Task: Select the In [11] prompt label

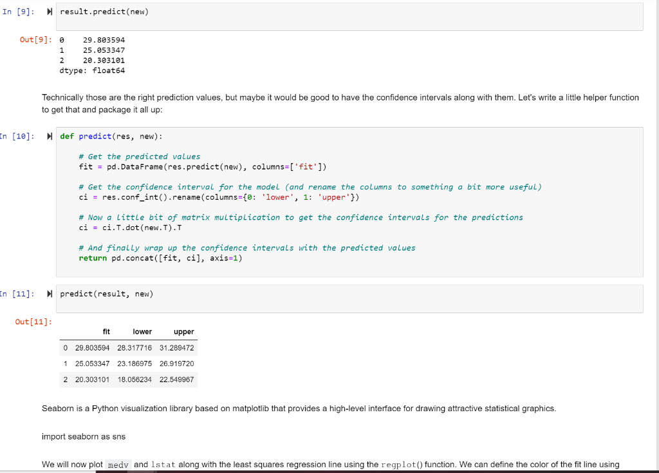Action: tap(18, 293)
